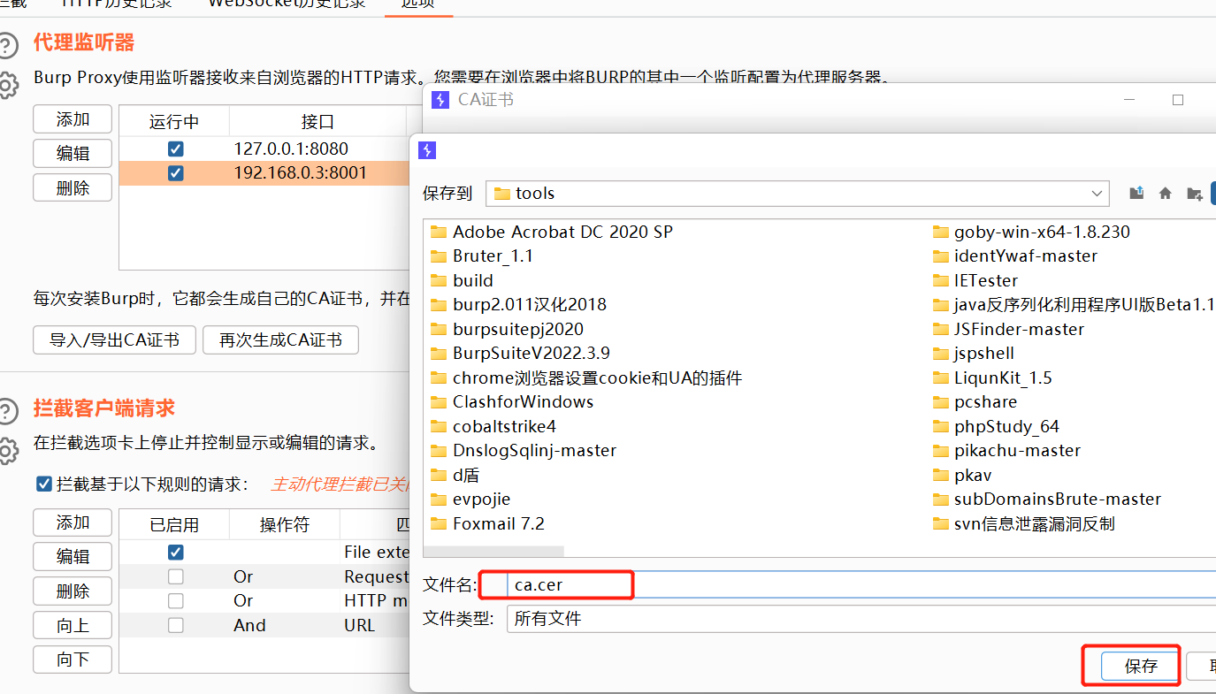Select the d盾 folder icon

(439, 475)
